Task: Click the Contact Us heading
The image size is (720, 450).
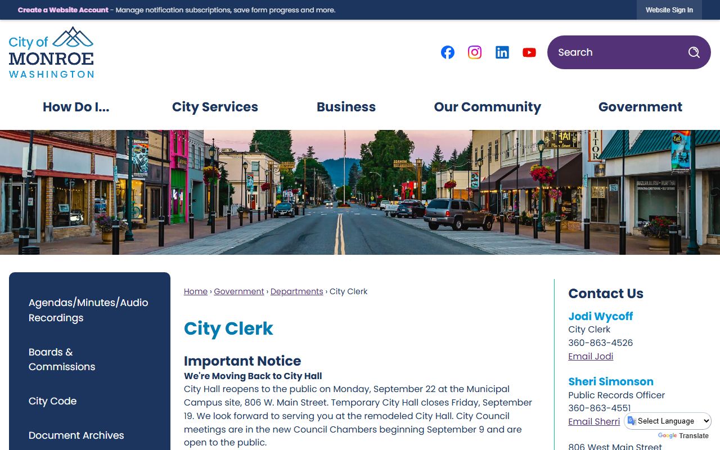Action: click(x=606, y=294)
